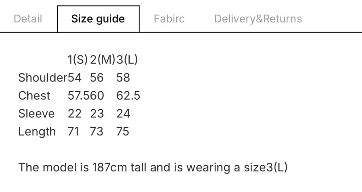
Task: Click the shoulder value 58
Action: point(123,78)
